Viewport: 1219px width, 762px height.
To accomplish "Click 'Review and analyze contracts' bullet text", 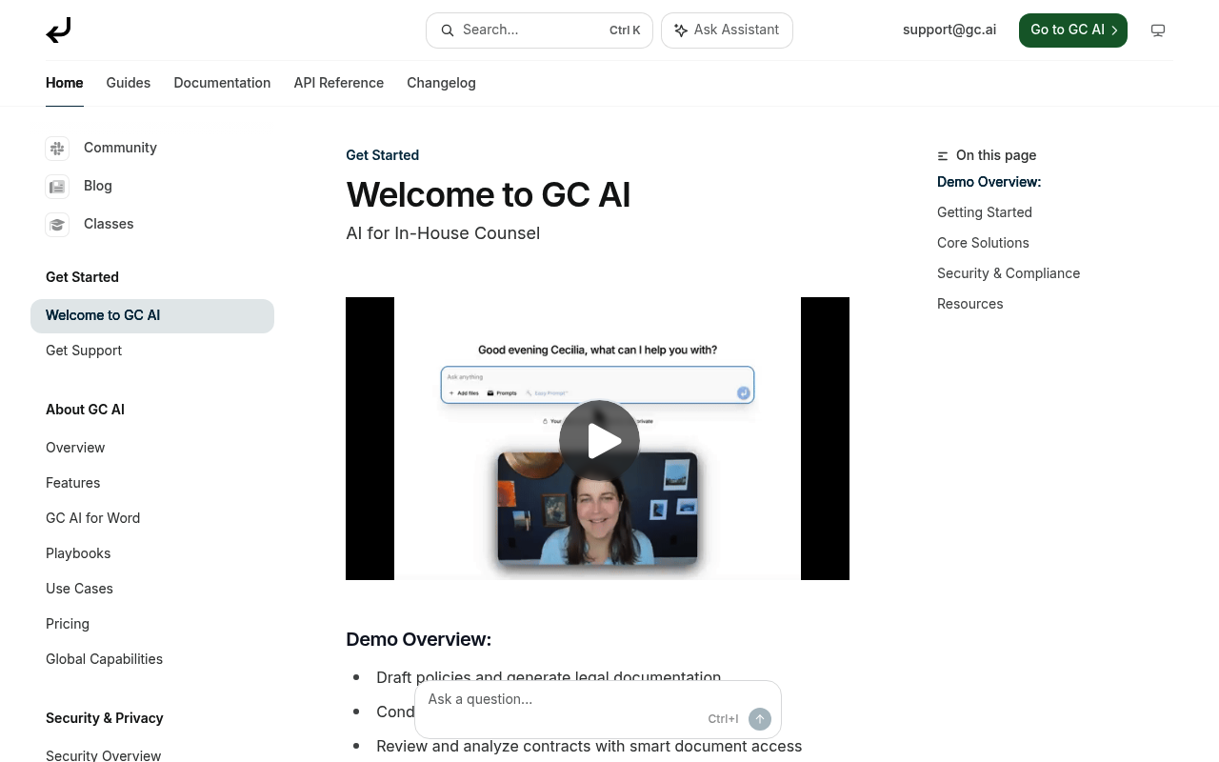I will pos(589,746).
